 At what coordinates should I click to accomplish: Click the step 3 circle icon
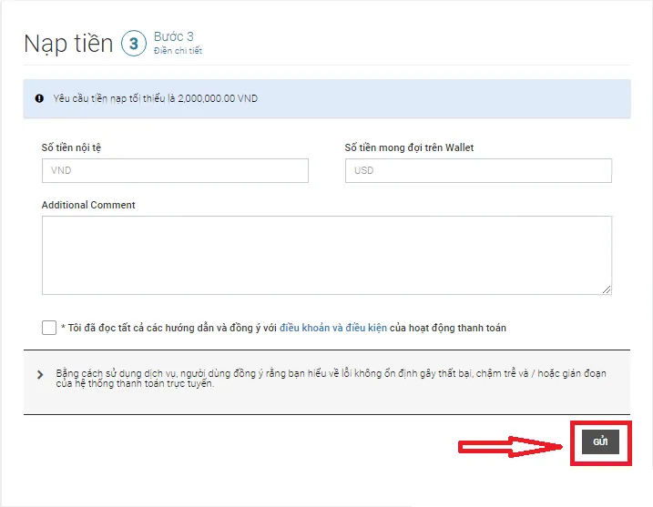tap(134, 44)
